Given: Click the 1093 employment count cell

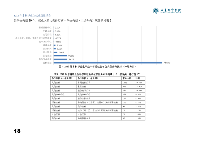Looking at the screenshot, I should click(x=125, y=82).
